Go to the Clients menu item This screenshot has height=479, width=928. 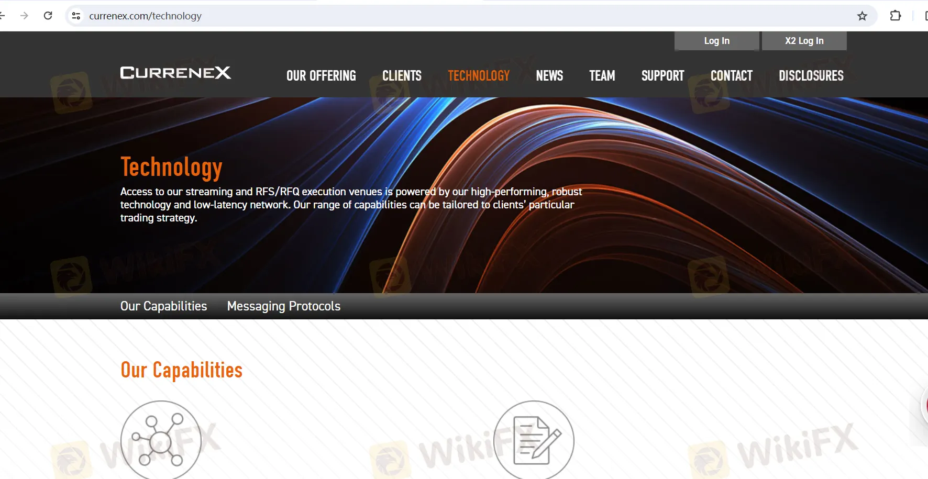[x=402, y=76]
